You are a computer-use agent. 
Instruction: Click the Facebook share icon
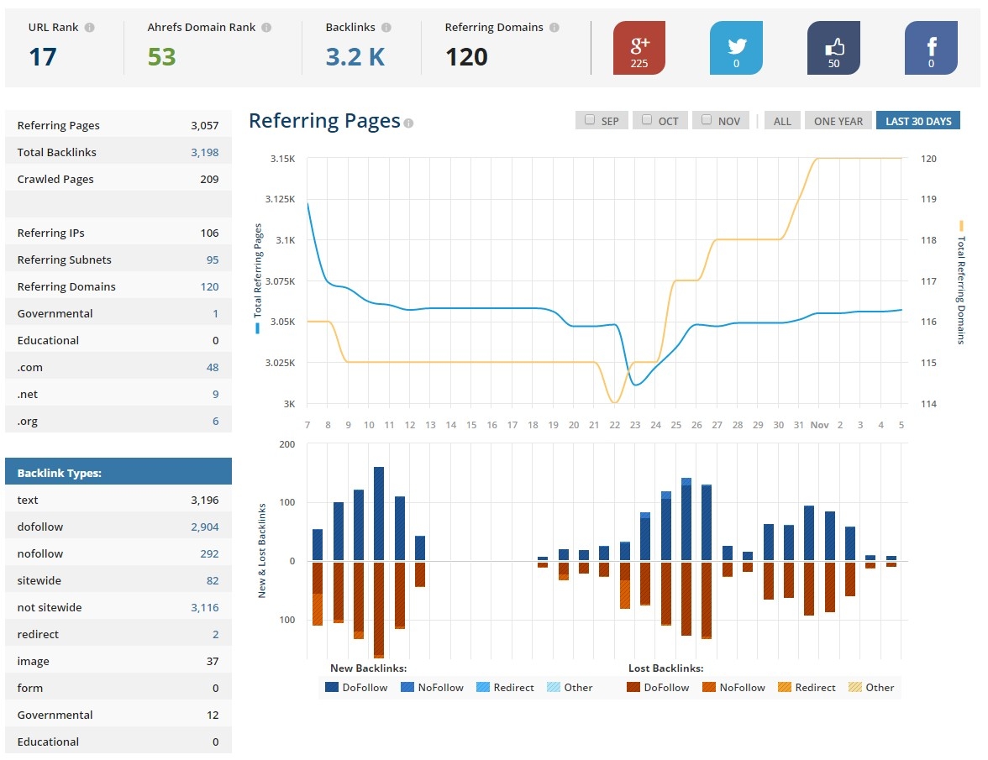(931, 48)
